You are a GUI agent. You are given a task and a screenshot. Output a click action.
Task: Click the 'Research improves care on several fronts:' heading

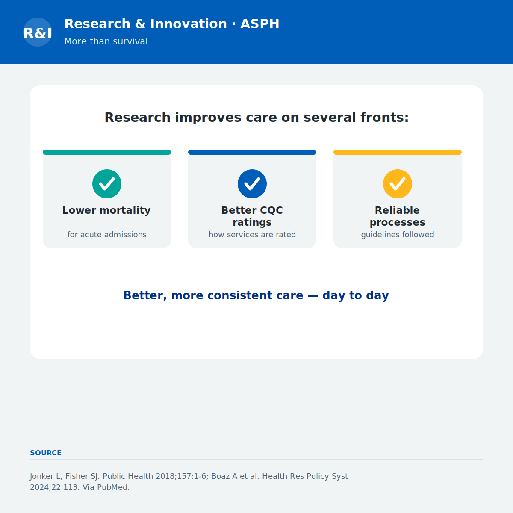point(256,118)
